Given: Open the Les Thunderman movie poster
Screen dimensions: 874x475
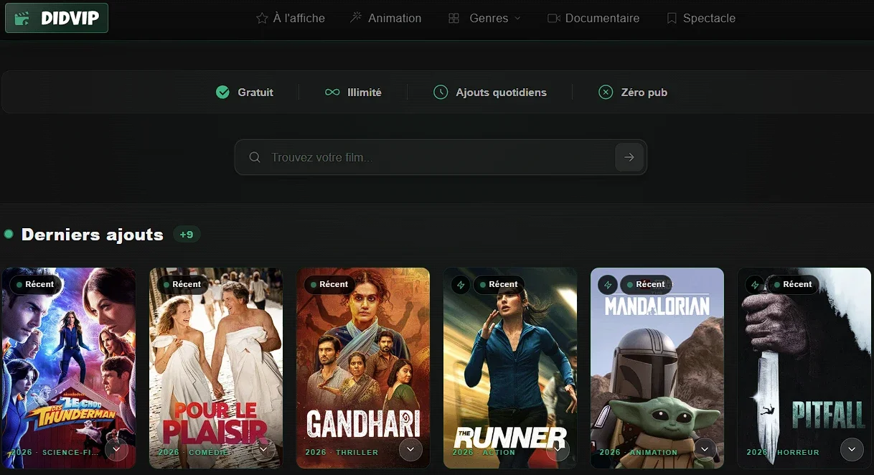Looking at the screenshot, I should [69, 367].
